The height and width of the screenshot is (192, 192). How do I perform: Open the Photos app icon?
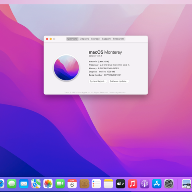click(48, 184)
